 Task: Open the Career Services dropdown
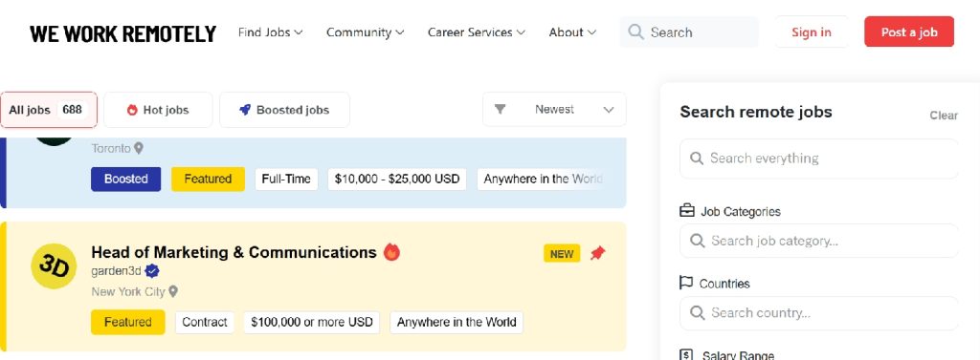point(477,32)
